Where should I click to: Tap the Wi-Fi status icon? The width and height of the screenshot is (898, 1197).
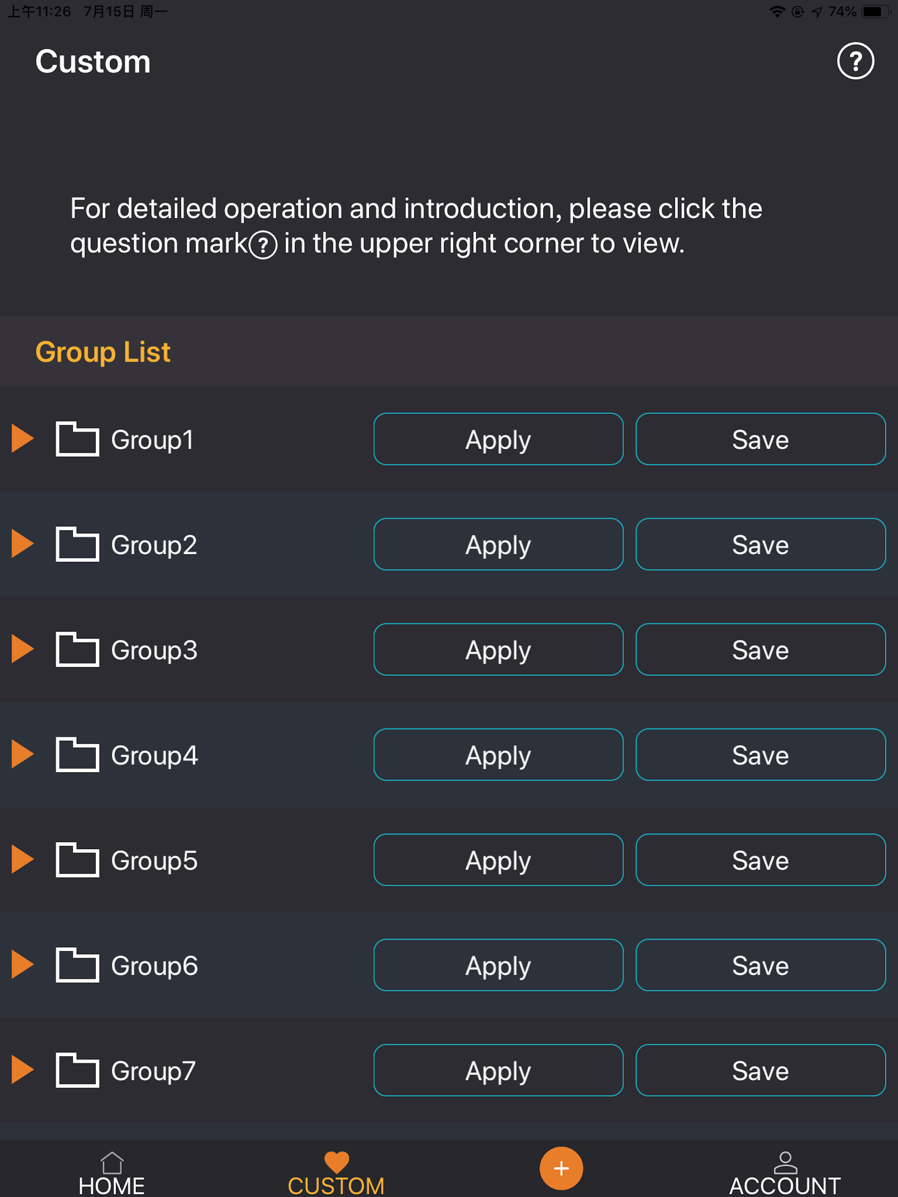(777, 11)
